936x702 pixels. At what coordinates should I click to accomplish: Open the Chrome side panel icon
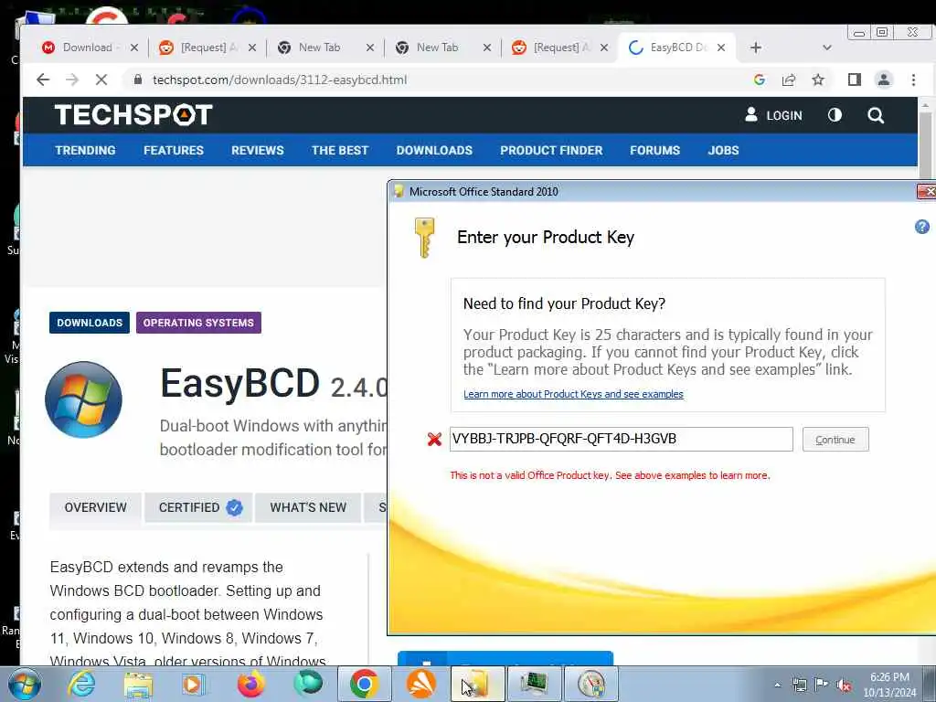click(x=855, y=80)
